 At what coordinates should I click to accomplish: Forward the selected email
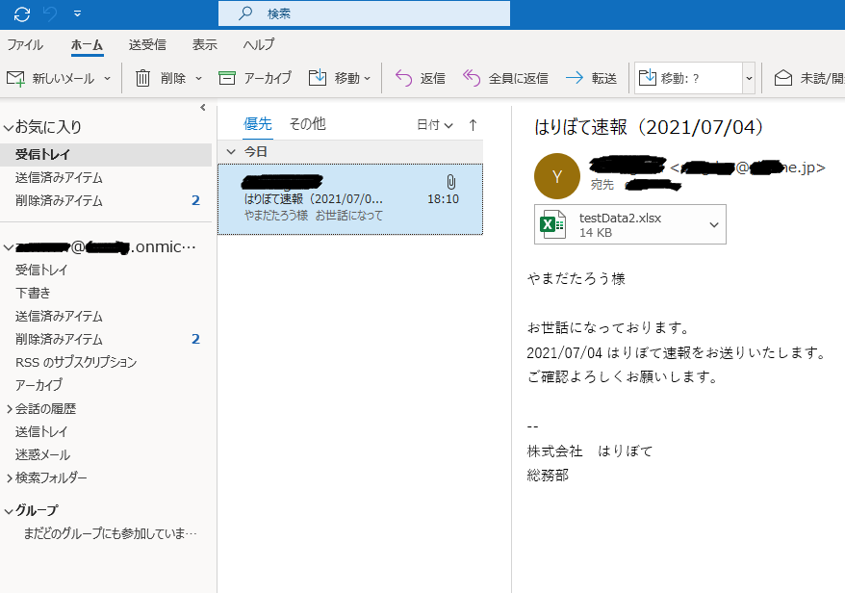click(x=575, y=78)
